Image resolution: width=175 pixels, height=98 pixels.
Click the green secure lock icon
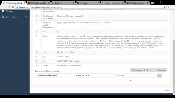click(17, 7)
